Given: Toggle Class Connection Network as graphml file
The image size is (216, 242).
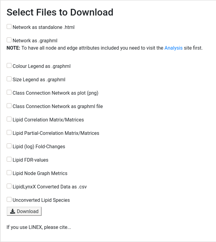Looking at the screenshot, I should (x=9, y=106).
